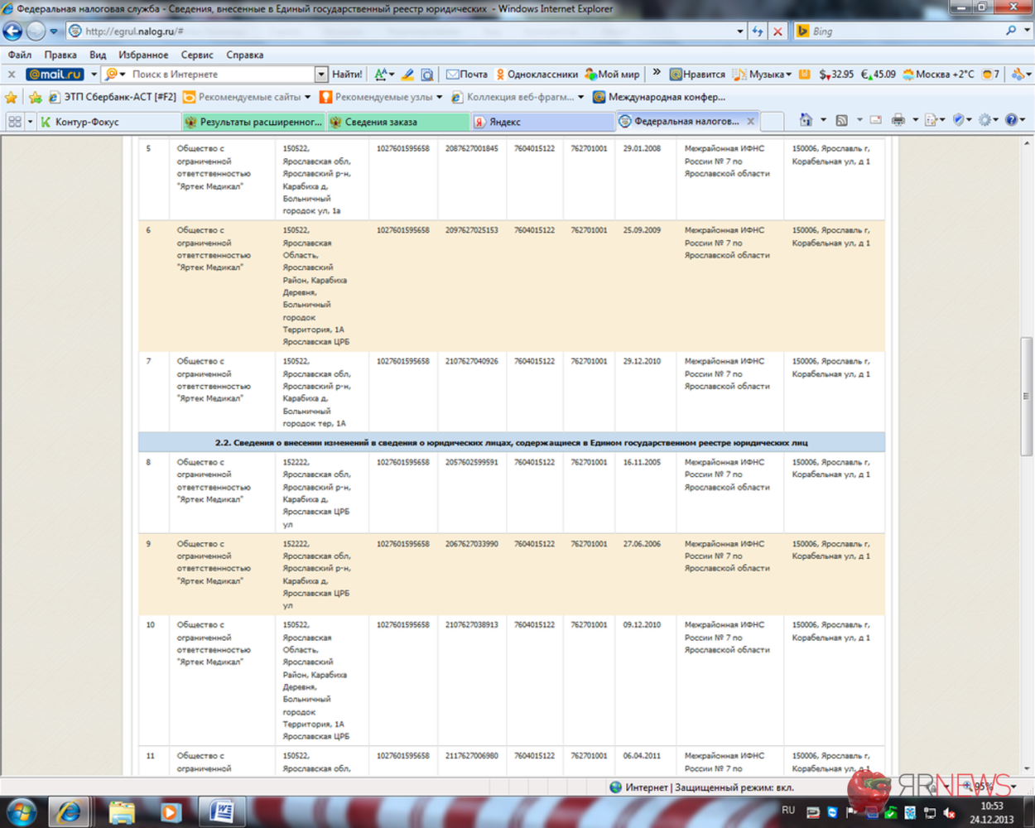Open Международная конфер... favorite link
1035x828 pixels.
tap(659, 98)
